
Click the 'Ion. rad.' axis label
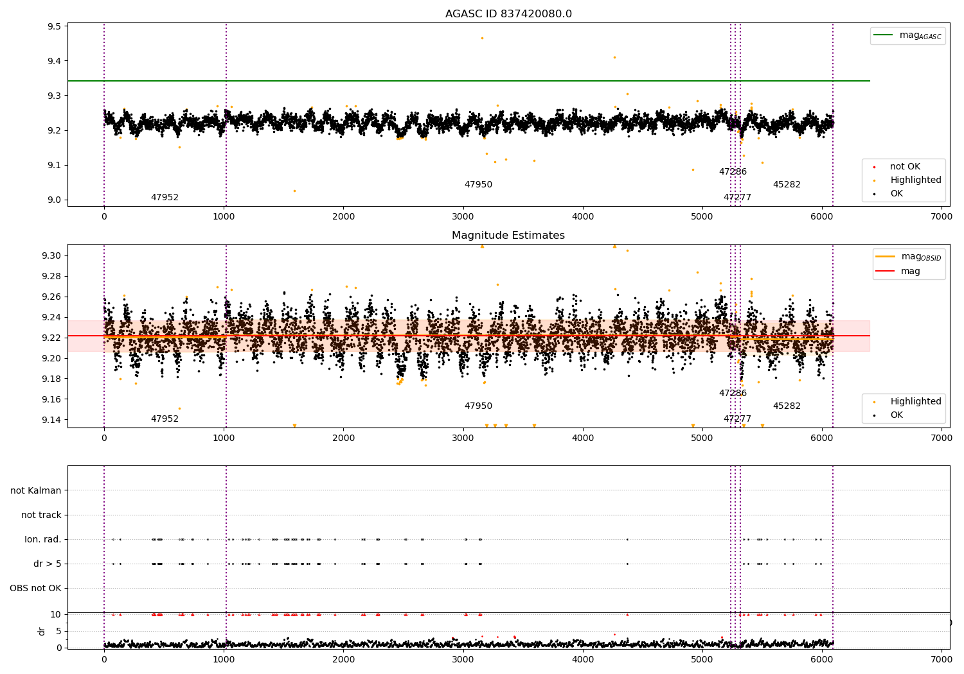(x=43, y=540)
